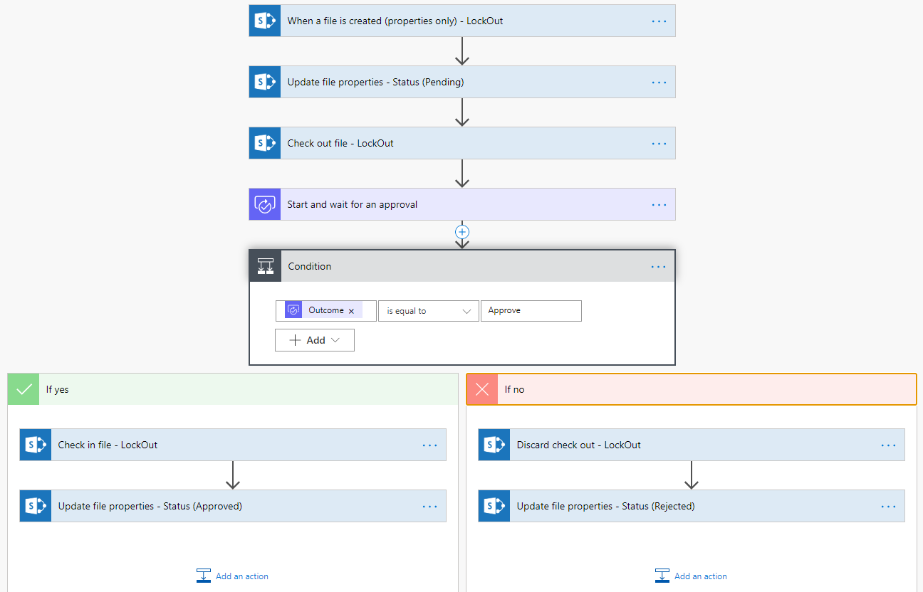Click 'Add an action' in the If no branch

[x=691, y=576]
